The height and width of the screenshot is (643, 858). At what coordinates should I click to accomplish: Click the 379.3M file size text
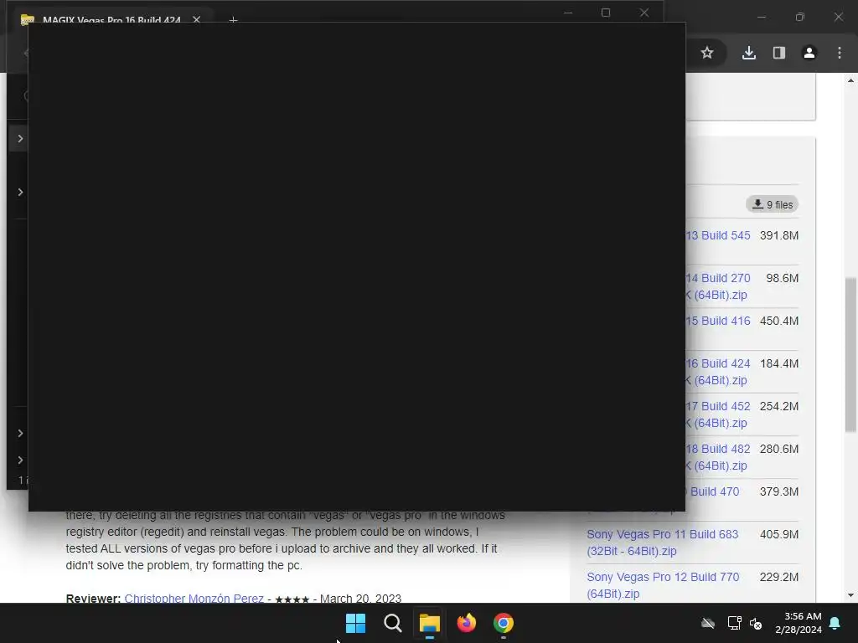tap(779, 491)
